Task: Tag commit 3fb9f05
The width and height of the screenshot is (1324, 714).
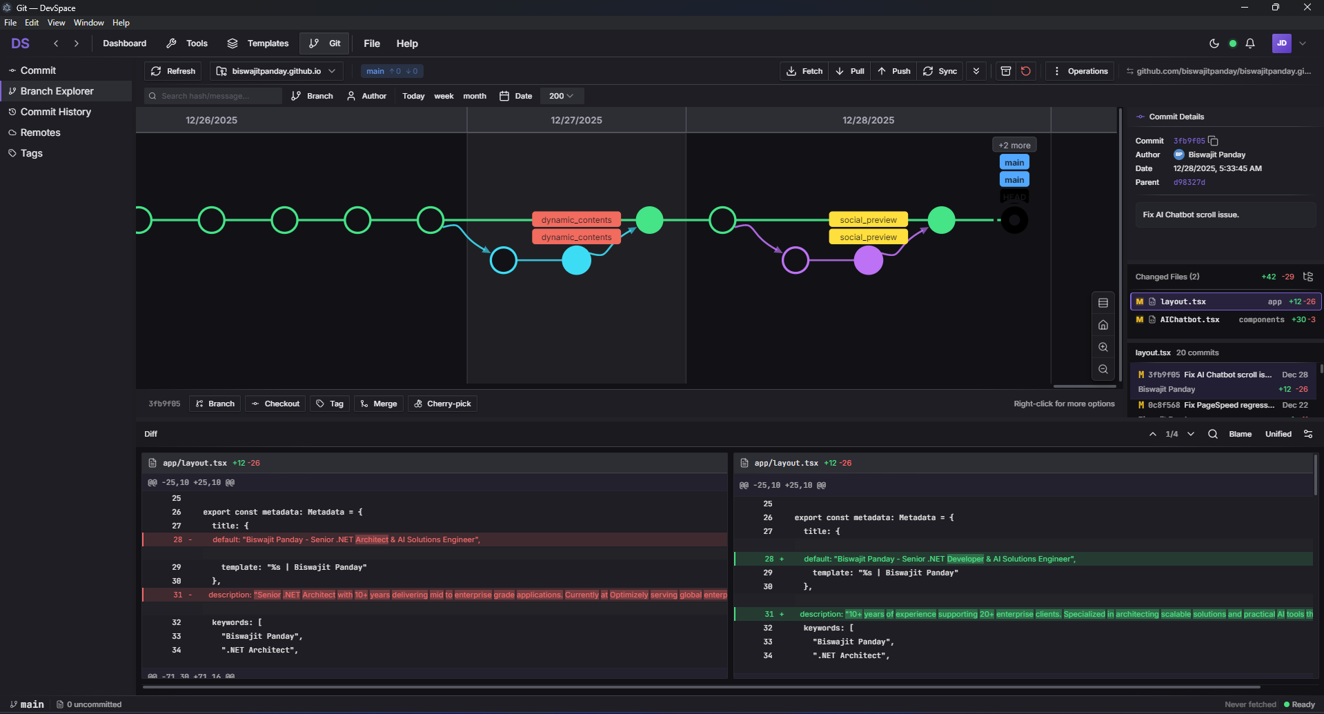Action: (x=330, y=404)
